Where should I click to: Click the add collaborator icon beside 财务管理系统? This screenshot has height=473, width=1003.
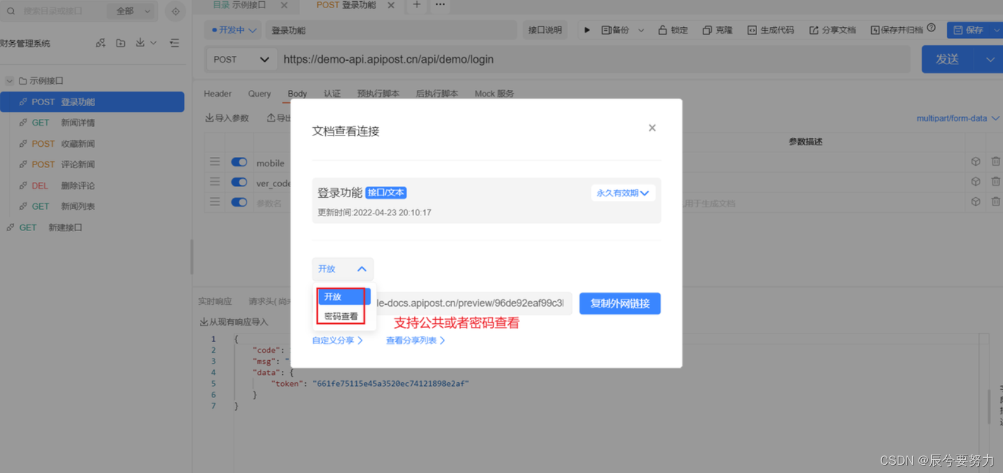tap(100, 43)
